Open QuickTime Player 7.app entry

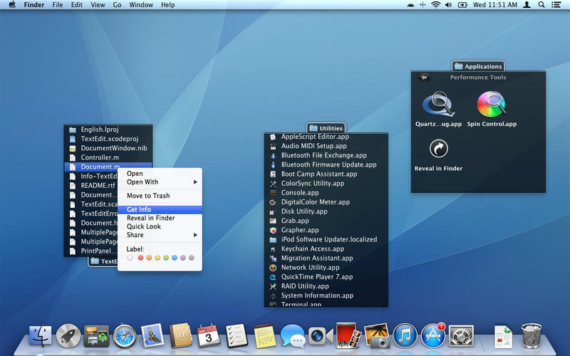click(x=326, y=277)
